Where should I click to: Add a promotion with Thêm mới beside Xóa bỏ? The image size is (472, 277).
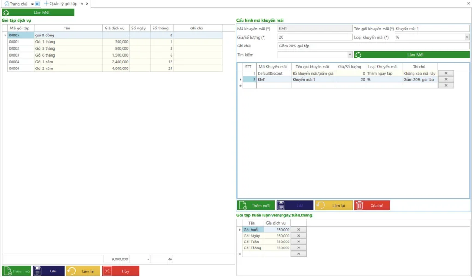point(256,206)
